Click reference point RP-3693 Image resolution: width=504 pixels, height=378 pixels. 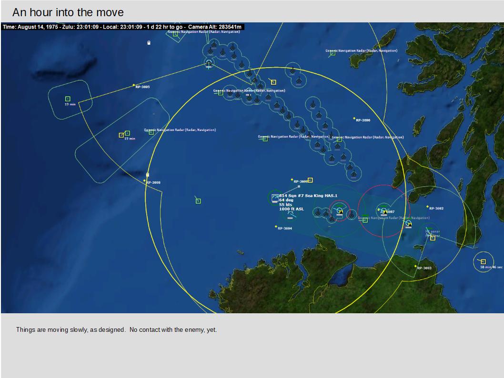[x=415, y=266]
